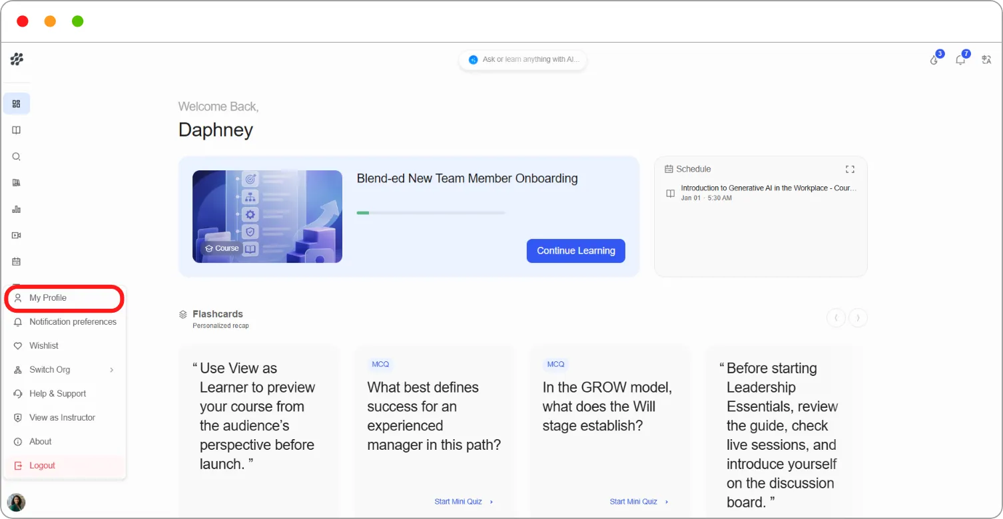Click the Leadership Essentials flashcard quote
The width and height of the screenshot is (1003, 519).
[783, 435]
